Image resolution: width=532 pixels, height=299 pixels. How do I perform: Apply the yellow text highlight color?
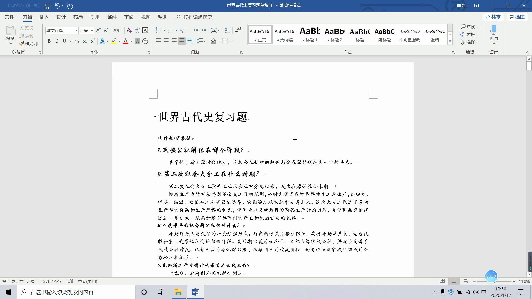click(114, 41)
